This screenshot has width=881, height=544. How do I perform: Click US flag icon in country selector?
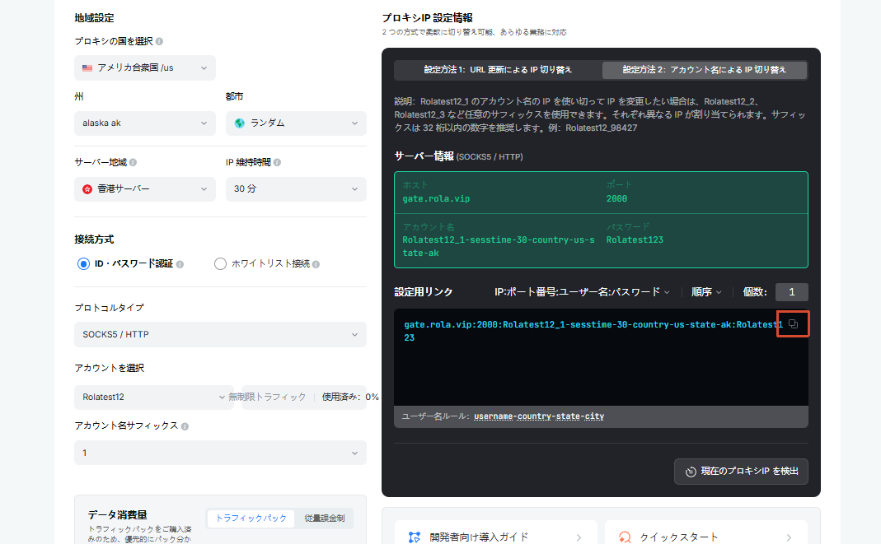(87, 67)
